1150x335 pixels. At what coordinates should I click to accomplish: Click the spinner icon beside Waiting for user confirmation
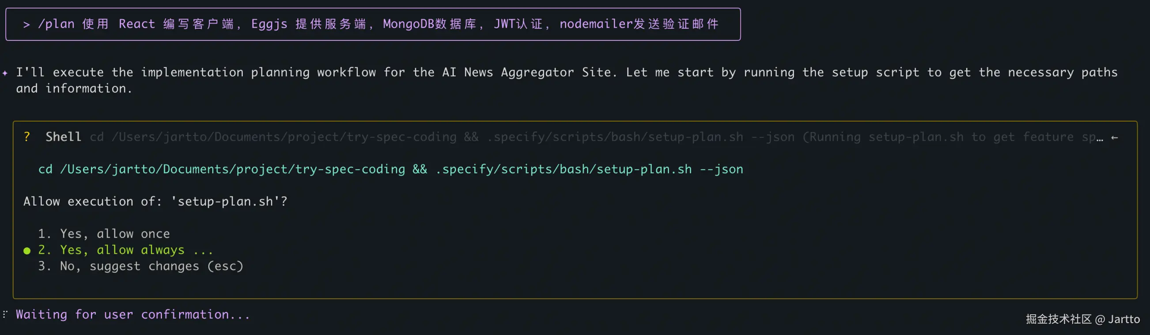click(5, 315)
